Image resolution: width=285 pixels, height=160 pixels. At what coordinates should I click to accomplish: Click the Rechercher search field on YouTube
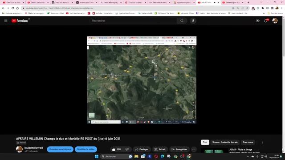pyautogui.click(x=134, y=21)
